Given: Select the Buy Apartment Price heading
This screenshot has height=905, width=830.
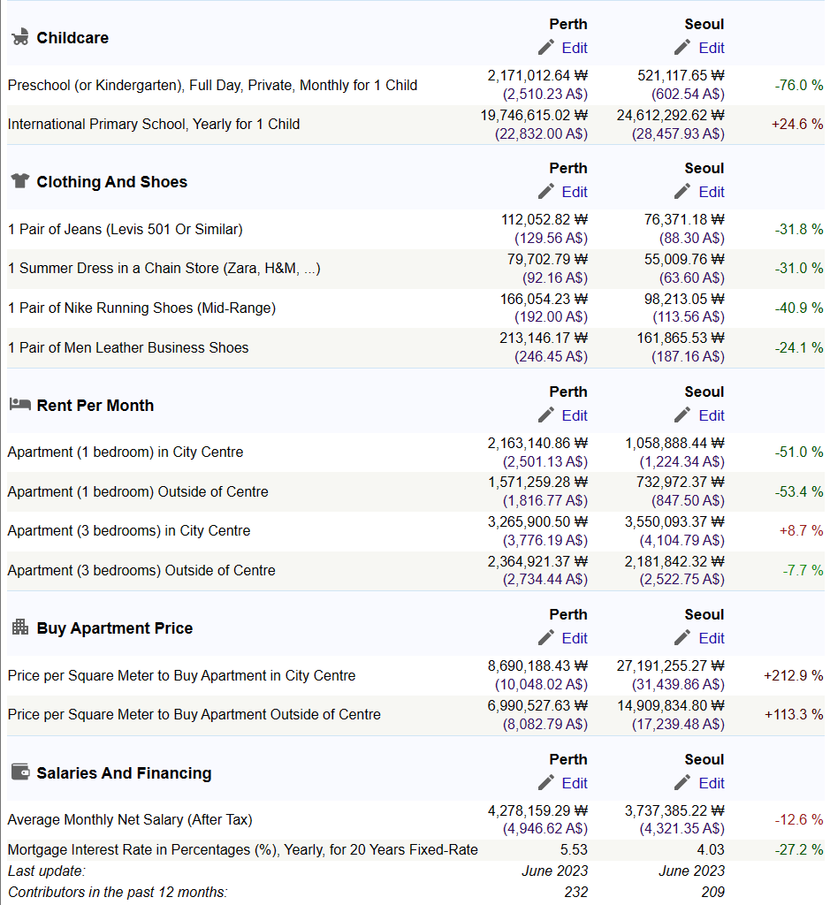Looking at the screenshot, I should (x=115, y=628).
